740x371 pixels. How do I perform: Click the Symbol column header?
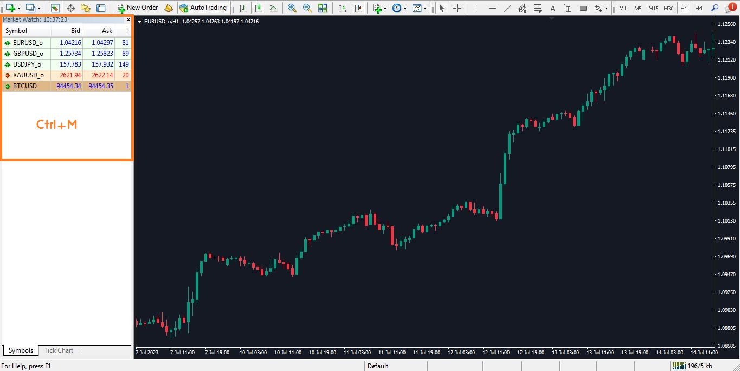click(x=27, y=31)
